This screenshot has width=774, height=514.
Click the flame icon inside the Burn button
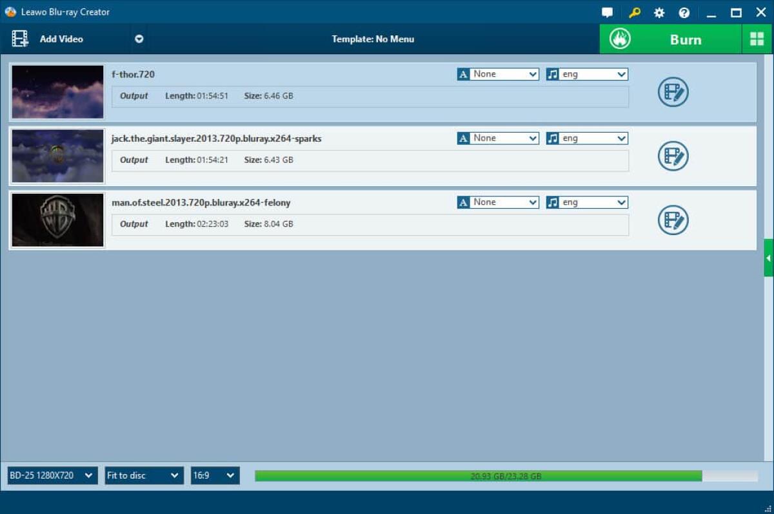[x=620, y=39]
